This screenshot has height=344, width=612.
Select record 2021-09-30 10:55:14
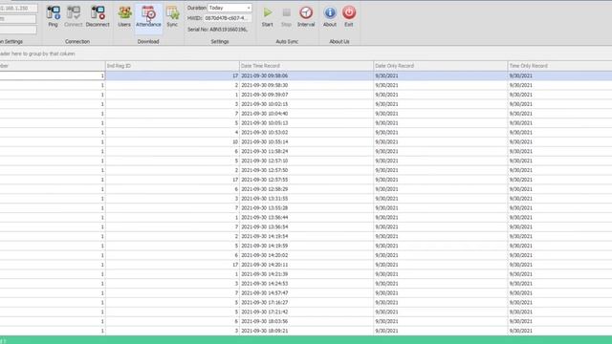click(x=306, y=142)
